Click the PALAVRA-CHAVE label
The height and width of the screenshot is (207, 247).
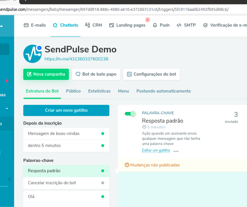pos(158,113)
